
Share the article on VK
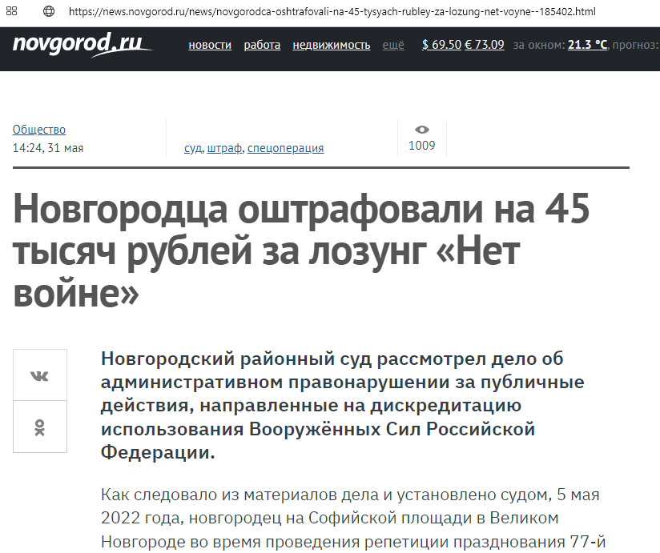coord(40,375)
